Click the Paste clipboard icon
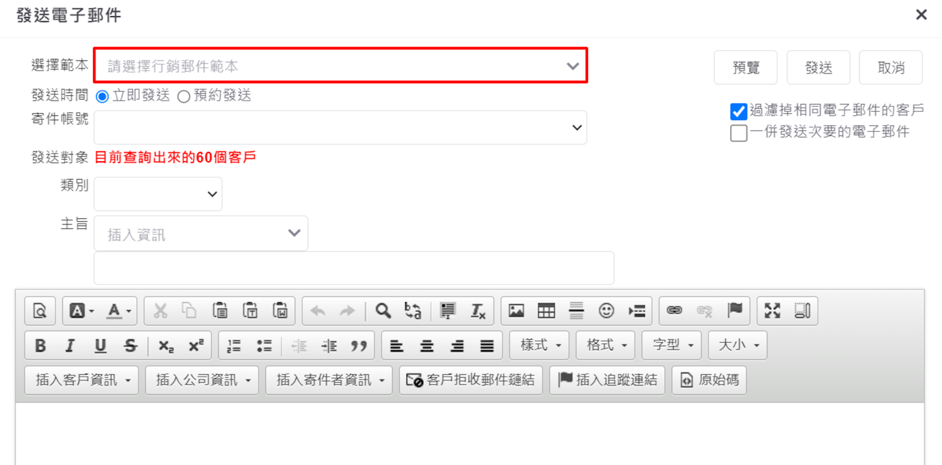942x465 pixels. (220, 311)
